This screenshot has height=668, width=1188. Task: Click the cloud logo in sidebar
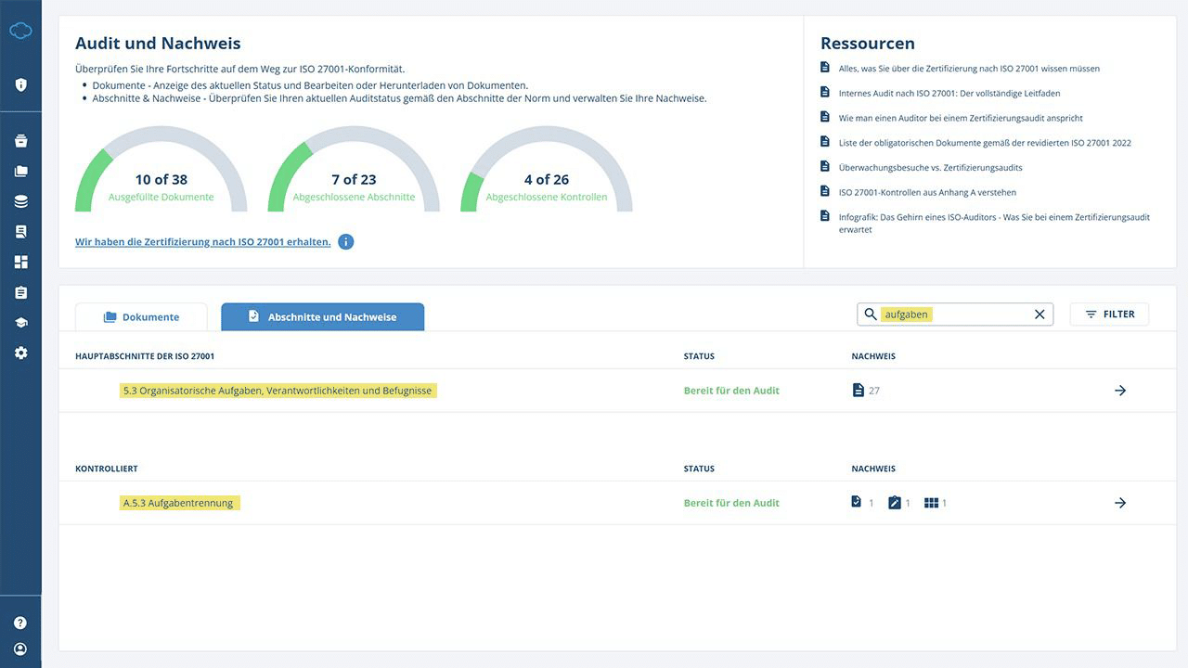(20, 32)
